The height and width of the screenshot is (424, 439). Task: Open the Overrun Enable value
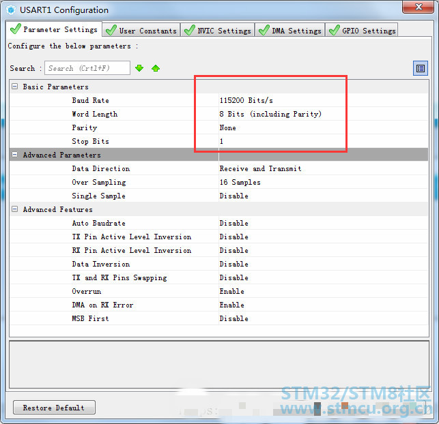coord(232,291)
